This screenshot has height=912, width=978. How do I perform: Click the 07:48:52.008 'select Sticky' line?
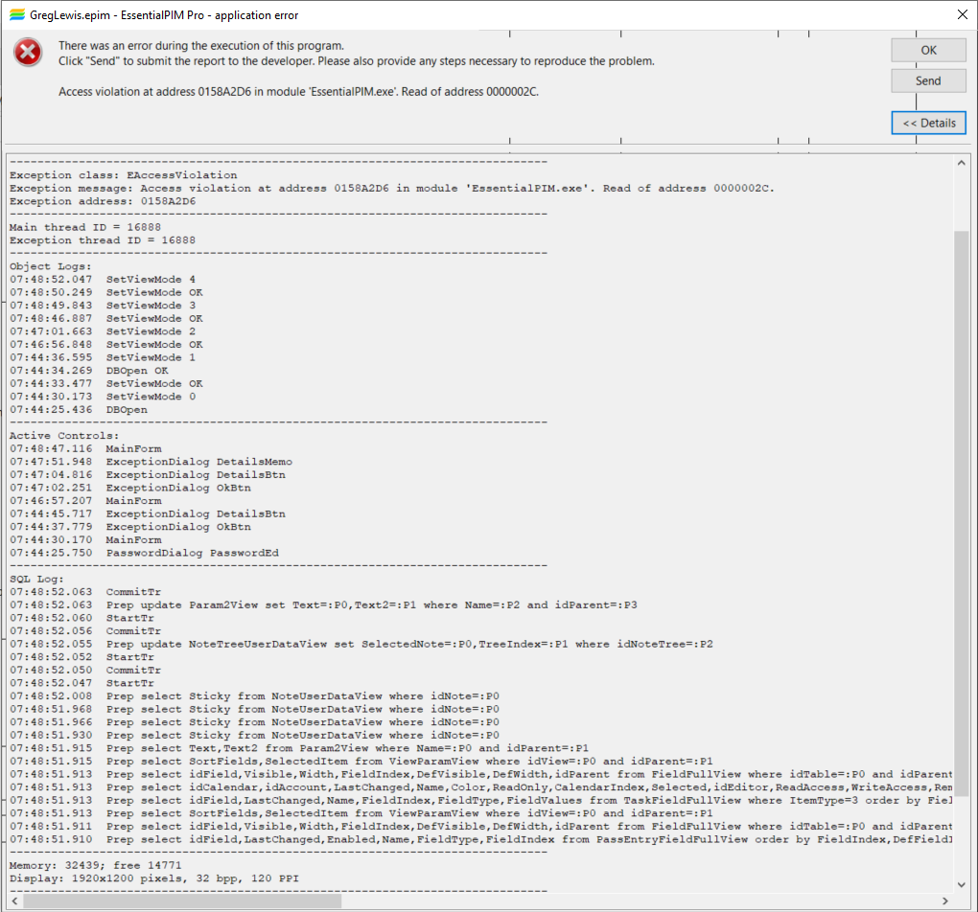[x=254, y=697]
